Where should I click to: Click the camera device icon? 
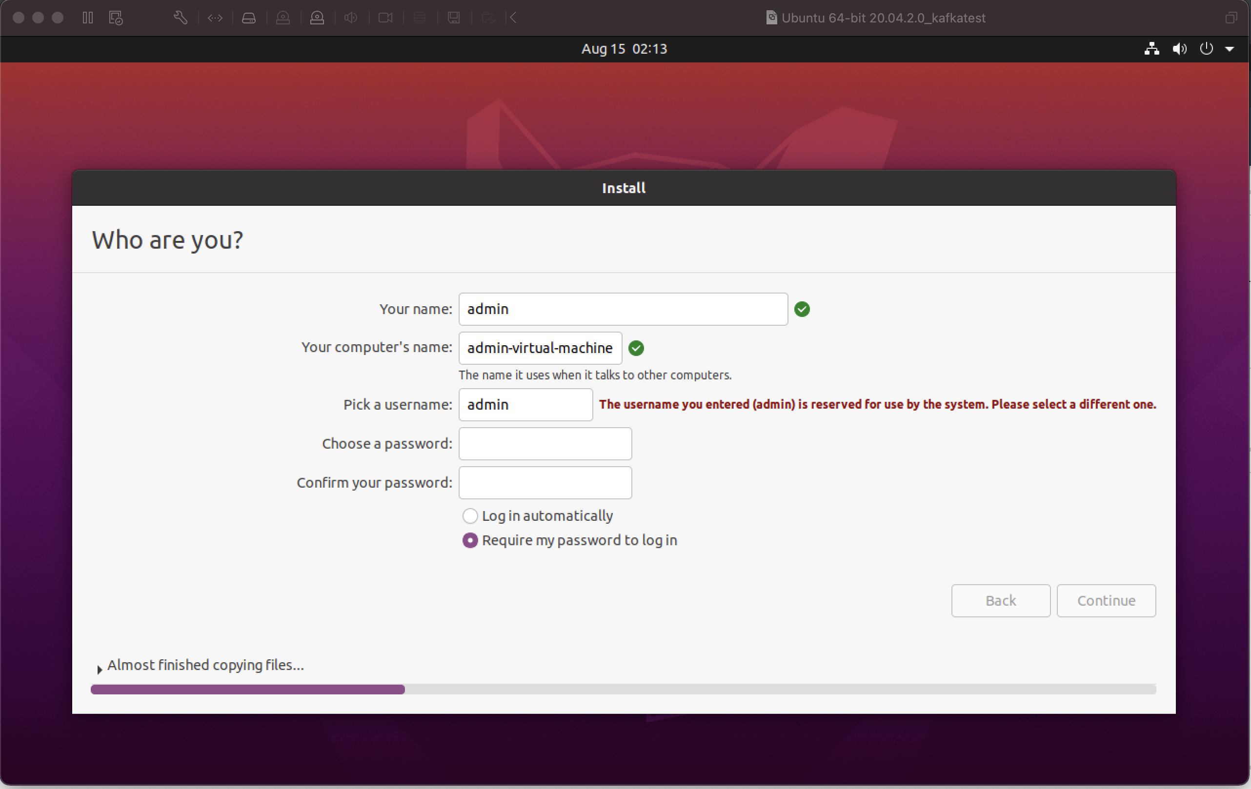tap(385, 18)
